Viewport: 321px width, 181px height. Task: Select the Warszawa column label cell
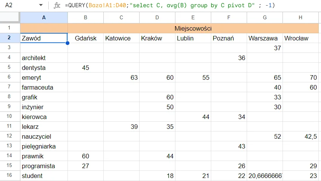tap(264, 38)
